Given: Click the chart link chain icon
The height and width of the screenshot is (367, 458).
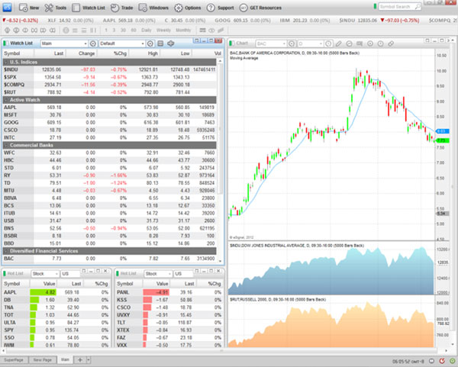Looking at the screenshot, I should [x=391, y=43].
